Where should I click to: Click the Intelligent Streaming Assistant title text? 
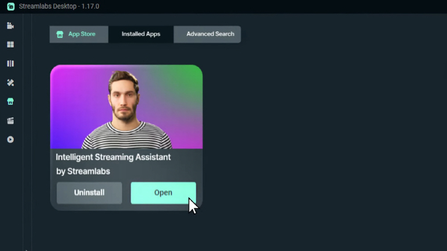pos(113,157)
